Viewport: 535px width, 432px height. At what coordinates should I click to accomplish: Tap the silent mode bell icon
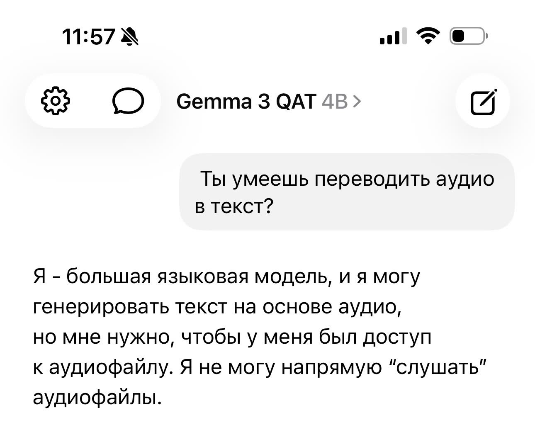coord(129,38)
